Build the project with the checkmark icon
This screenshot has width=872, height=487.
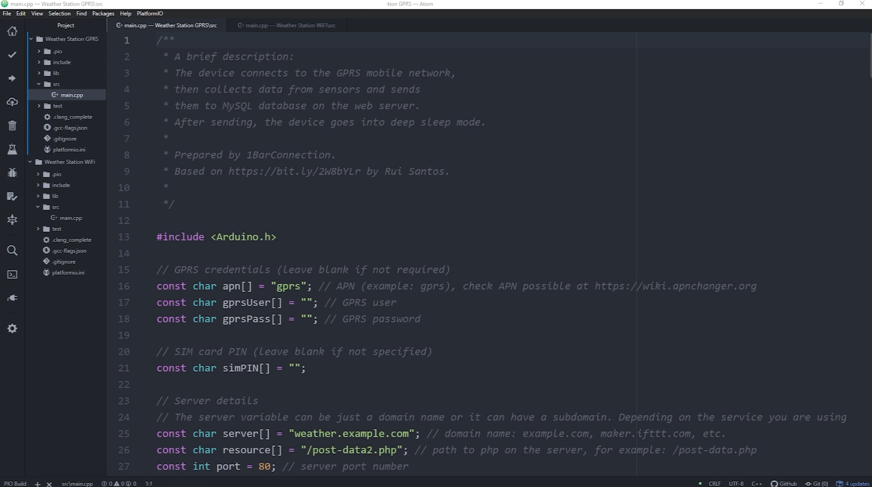[x=11, y=55]
